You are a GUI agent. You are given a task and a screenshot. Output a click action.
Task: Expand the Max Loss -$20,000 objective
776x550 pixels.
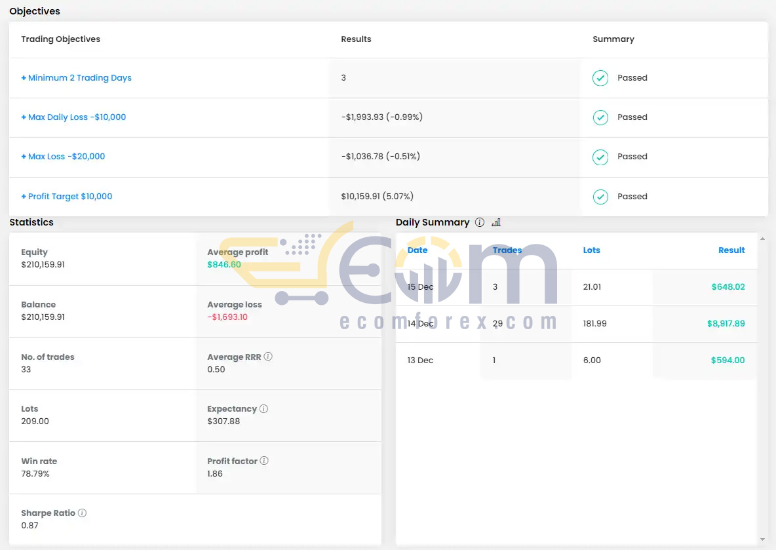tap(63, 157)
